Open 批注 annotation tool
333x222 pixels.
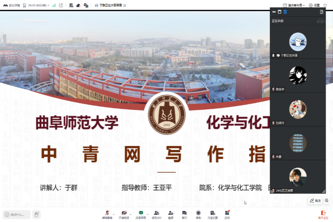(315, 201)
